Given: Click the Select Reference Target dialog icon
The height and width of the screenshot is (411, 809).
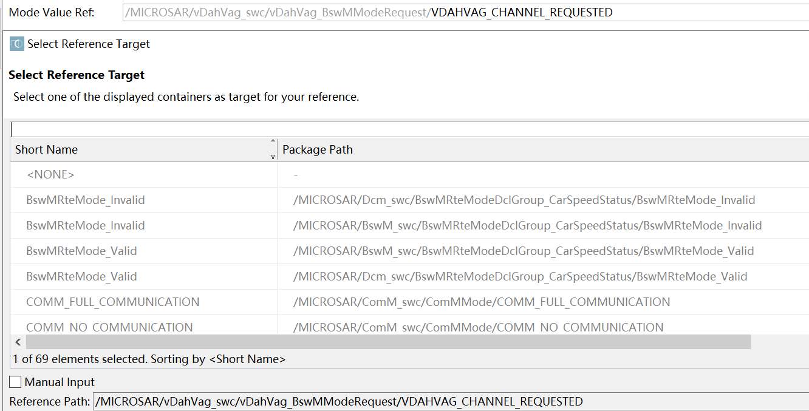Looking at the screenshot, I should (x=17, y=44).
